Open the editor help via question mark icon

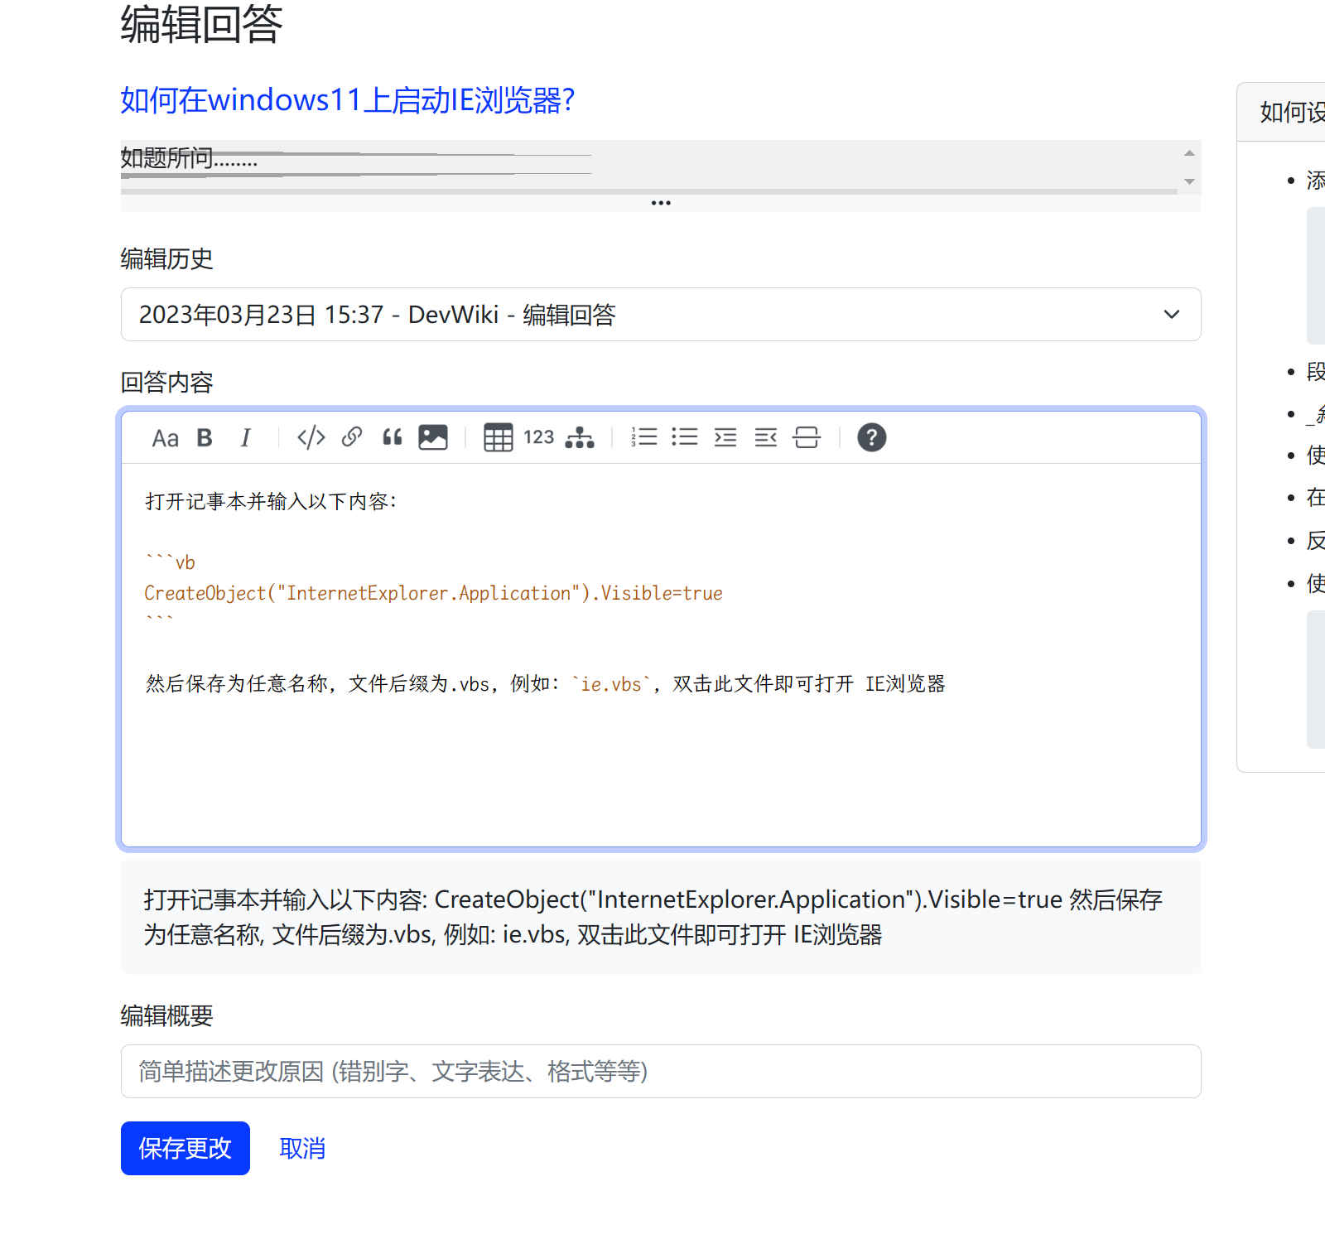tap(872, 437)
